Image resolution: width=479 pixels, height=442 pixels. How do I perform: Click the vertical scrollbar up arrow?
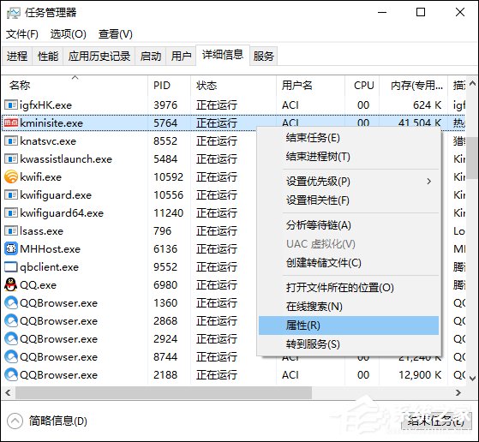[x=472, y=83]
